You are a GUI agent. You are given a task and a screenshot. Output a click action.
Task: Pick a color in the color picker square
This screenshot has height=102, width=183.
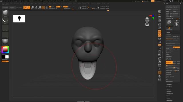coord(5,50)
